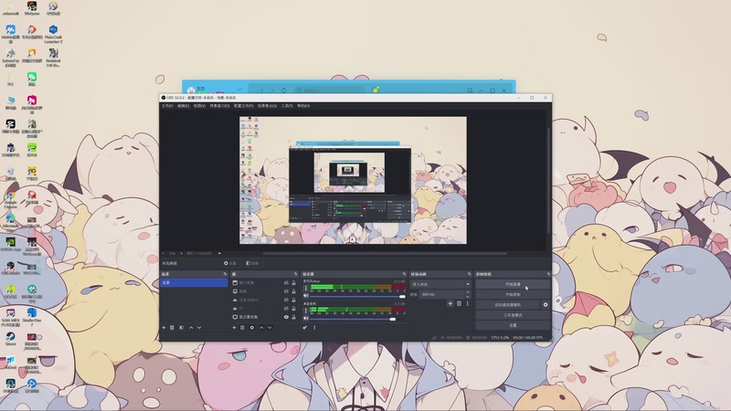Image resolution: width=731 pixels, height=411 pixels.
Task: Open the File menu in OBS
Action: [167, 106]
